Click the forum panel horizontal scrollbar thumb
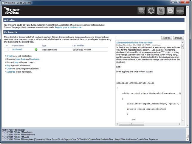Image resolution: width=192 pixels, height=144 pixels. pos(131,124)
